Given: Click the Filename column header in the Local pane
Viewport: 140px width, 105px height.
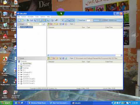Looking at the screenshot, I should tap(60, 62).
